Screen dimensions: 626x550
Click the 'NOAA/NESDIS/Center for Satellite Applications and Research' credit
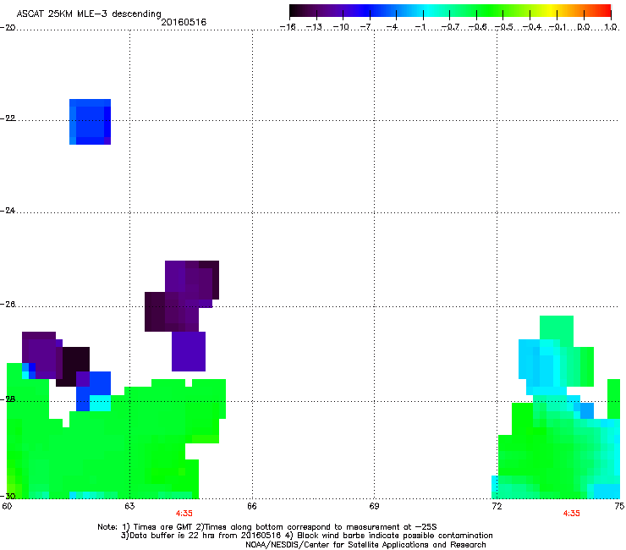(x=365, y=545)
